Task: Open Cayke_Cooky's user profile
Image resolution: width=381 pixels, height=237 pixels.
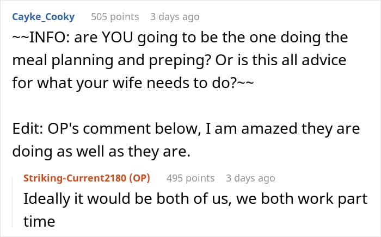Action: (x=42, y=17)
